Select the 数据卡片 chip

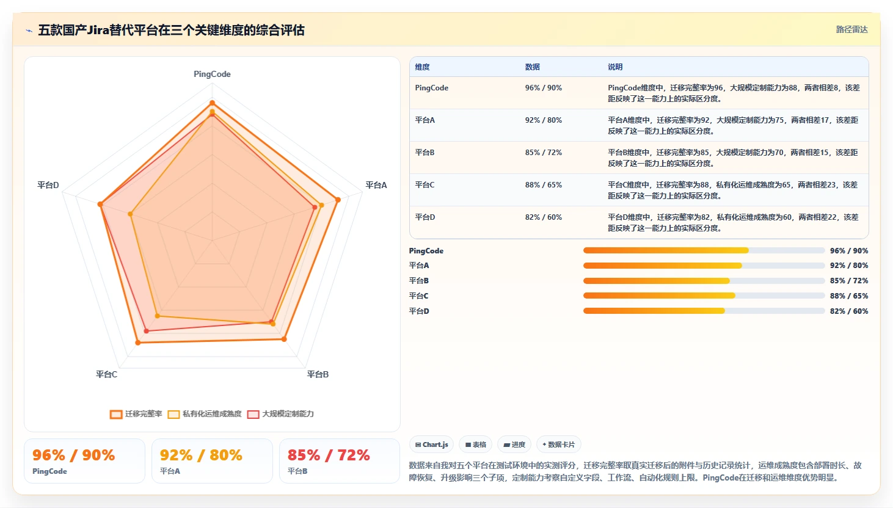click(558, 445)
